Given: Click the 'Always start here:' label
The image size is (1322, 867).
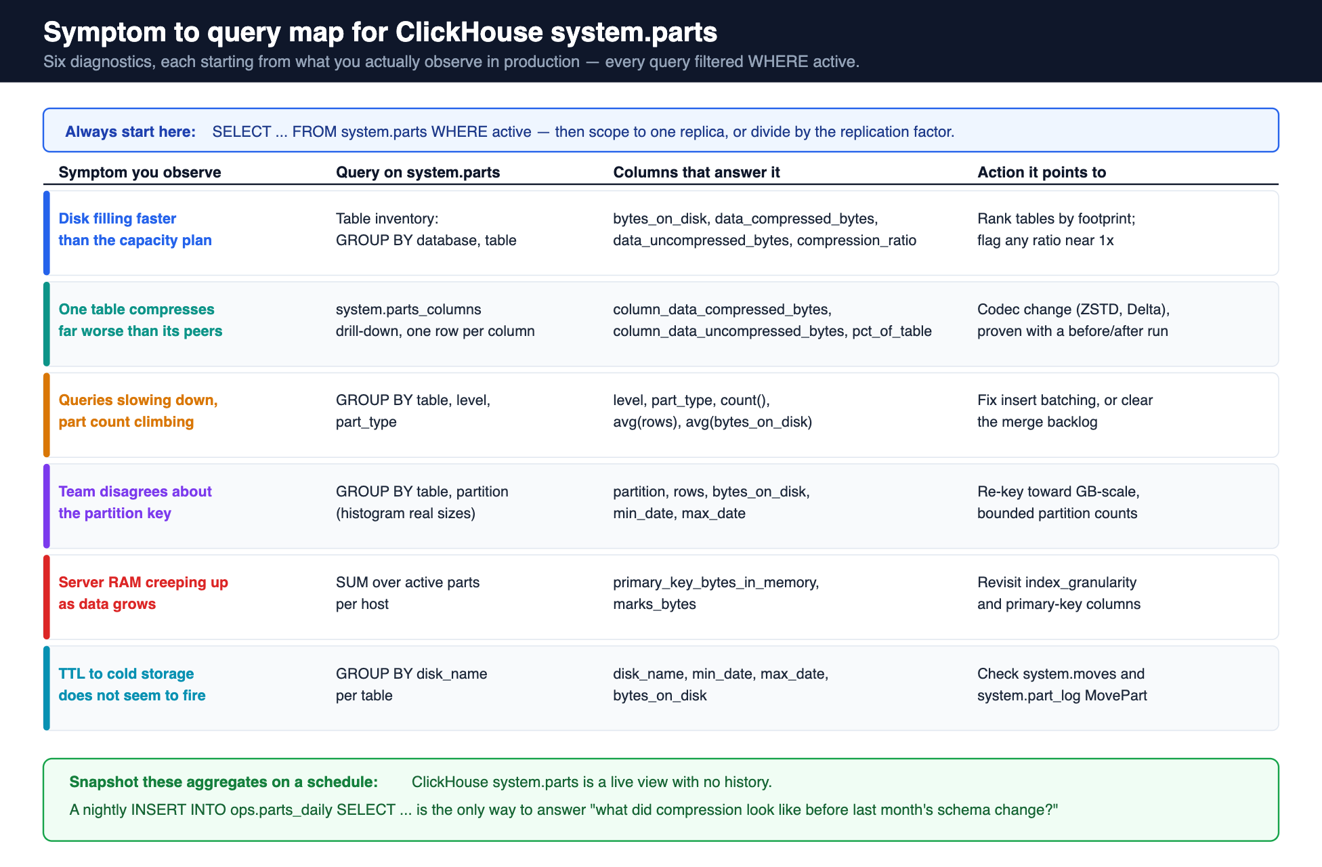Looking at the screenshot, I should [x=130, y=131].
